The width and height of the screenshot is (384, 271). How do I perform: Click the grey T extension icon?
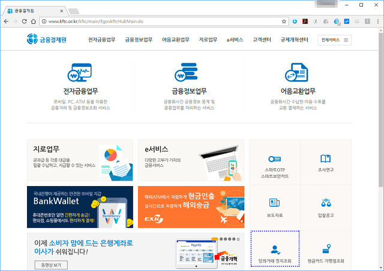tap(367, 22)
